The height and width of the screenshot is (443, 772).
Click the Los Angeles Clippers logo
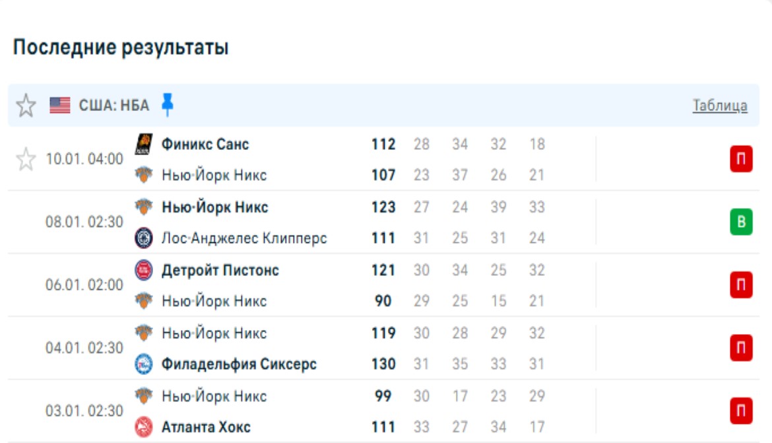coord(144,238)
